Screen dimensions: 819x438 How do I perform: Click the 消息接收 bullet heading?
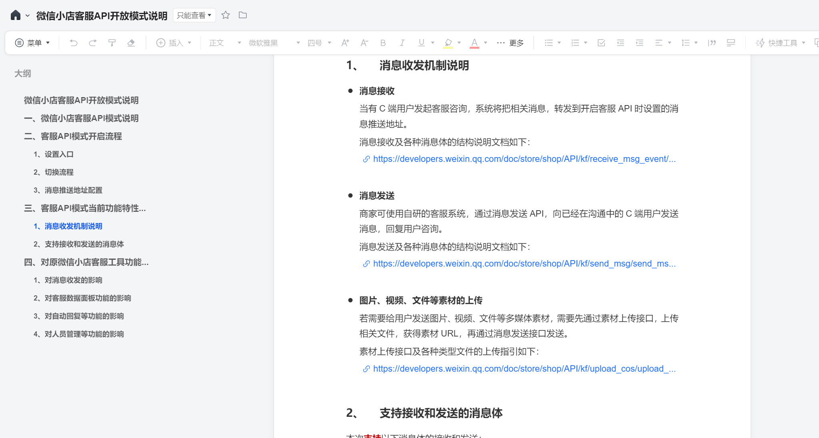(377, 91)
